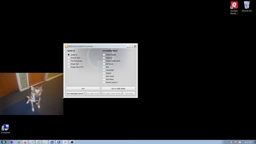Choose the Powerball mod

[108, 70]
